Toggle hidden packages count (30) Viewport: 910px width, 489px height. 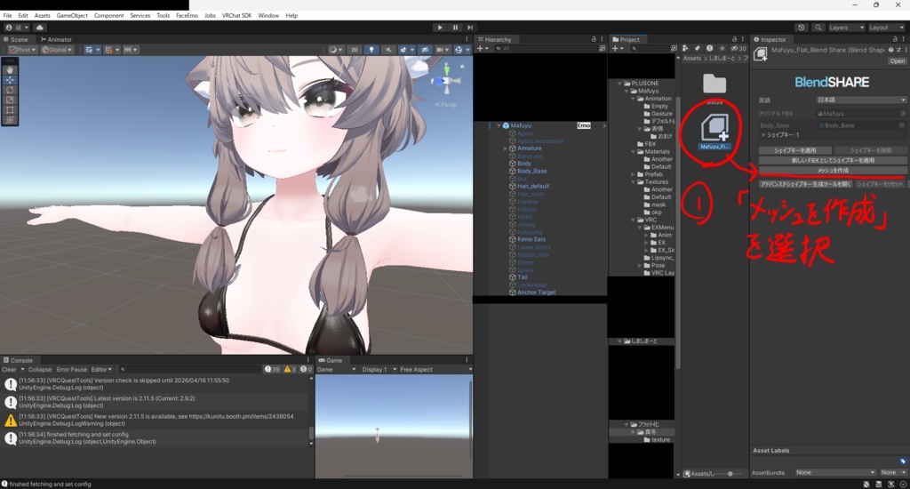tap(738, 49)
